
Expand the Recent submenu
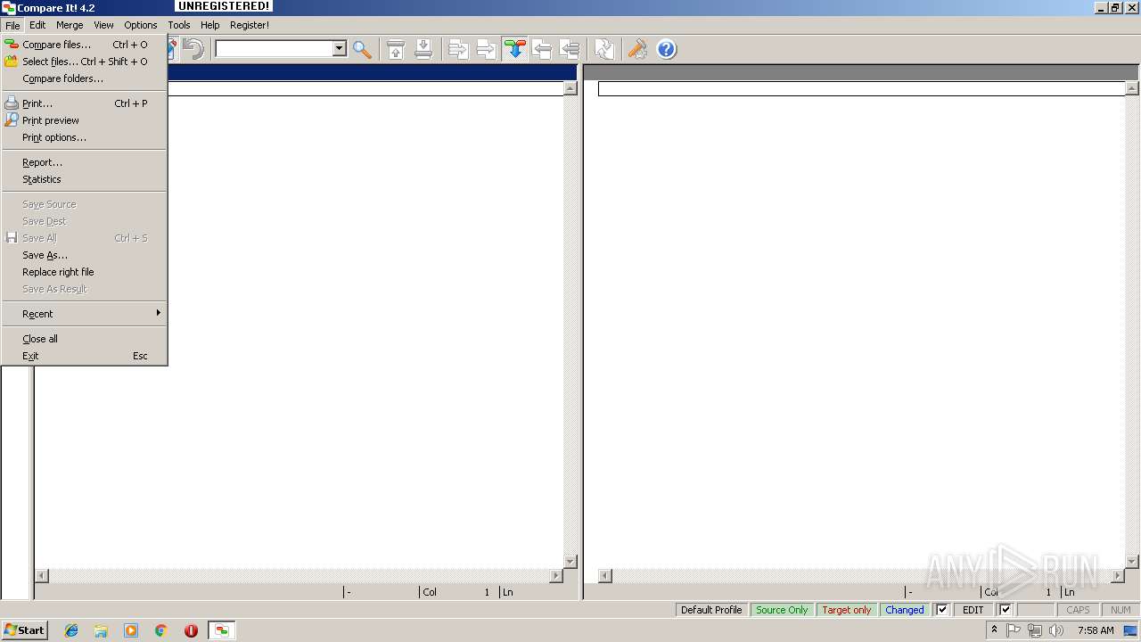click(x=84, y=314)
